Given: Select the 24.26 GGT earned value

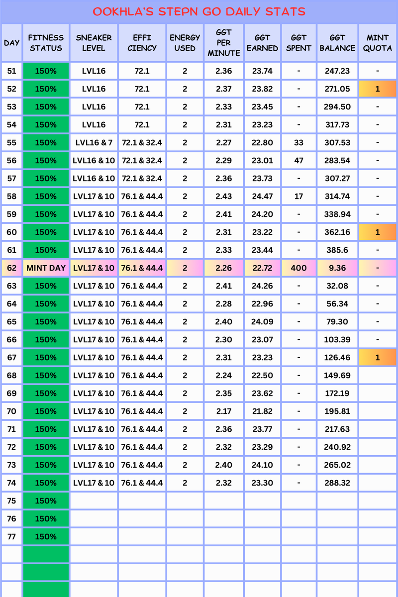Looking at the screenshot, I should coord(262,286).
